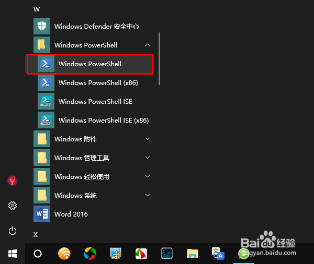The image size is (314, 264).
Task: Open the colorful browser icon on taskbar
Action: (x=90, y=254)
